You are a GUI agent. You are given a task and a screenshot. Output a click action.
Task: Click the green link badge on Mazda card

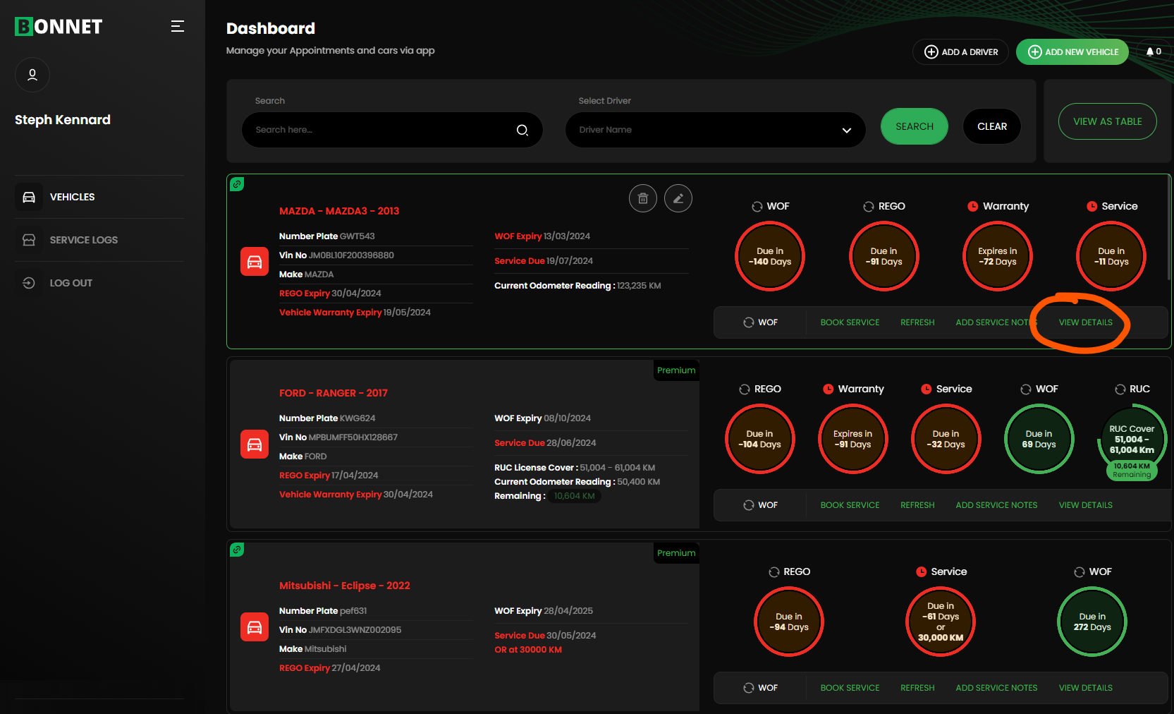[237, 184]
